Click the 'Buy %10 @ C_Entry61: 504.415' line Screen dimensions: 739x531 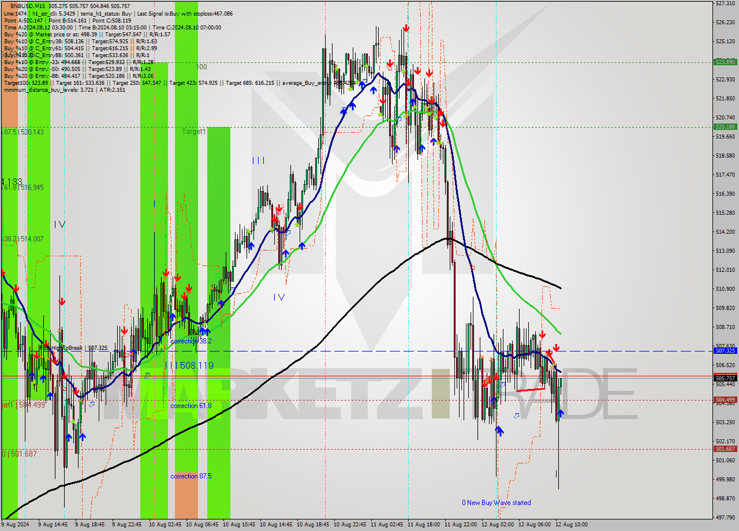[x=80, y=48]
